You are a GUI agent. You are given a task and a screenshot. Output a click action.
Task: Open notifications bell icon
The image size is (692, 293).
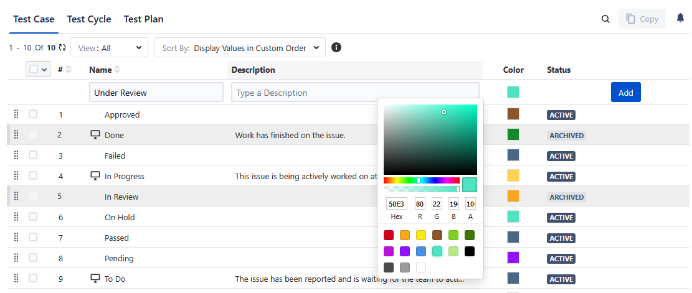tap(681, 18)
